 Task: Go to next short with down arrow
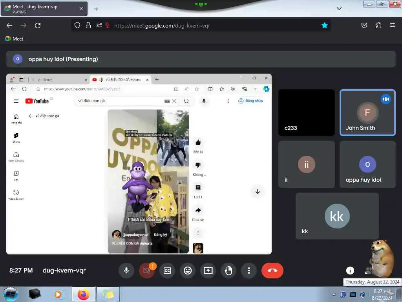coord(258,192)
